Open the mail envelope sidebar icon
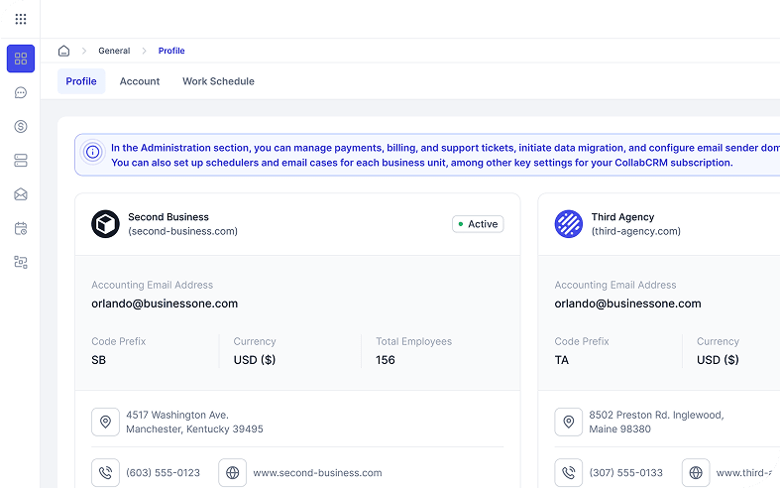Viewport: 780px width, 488px height. [x=21, y=194]
